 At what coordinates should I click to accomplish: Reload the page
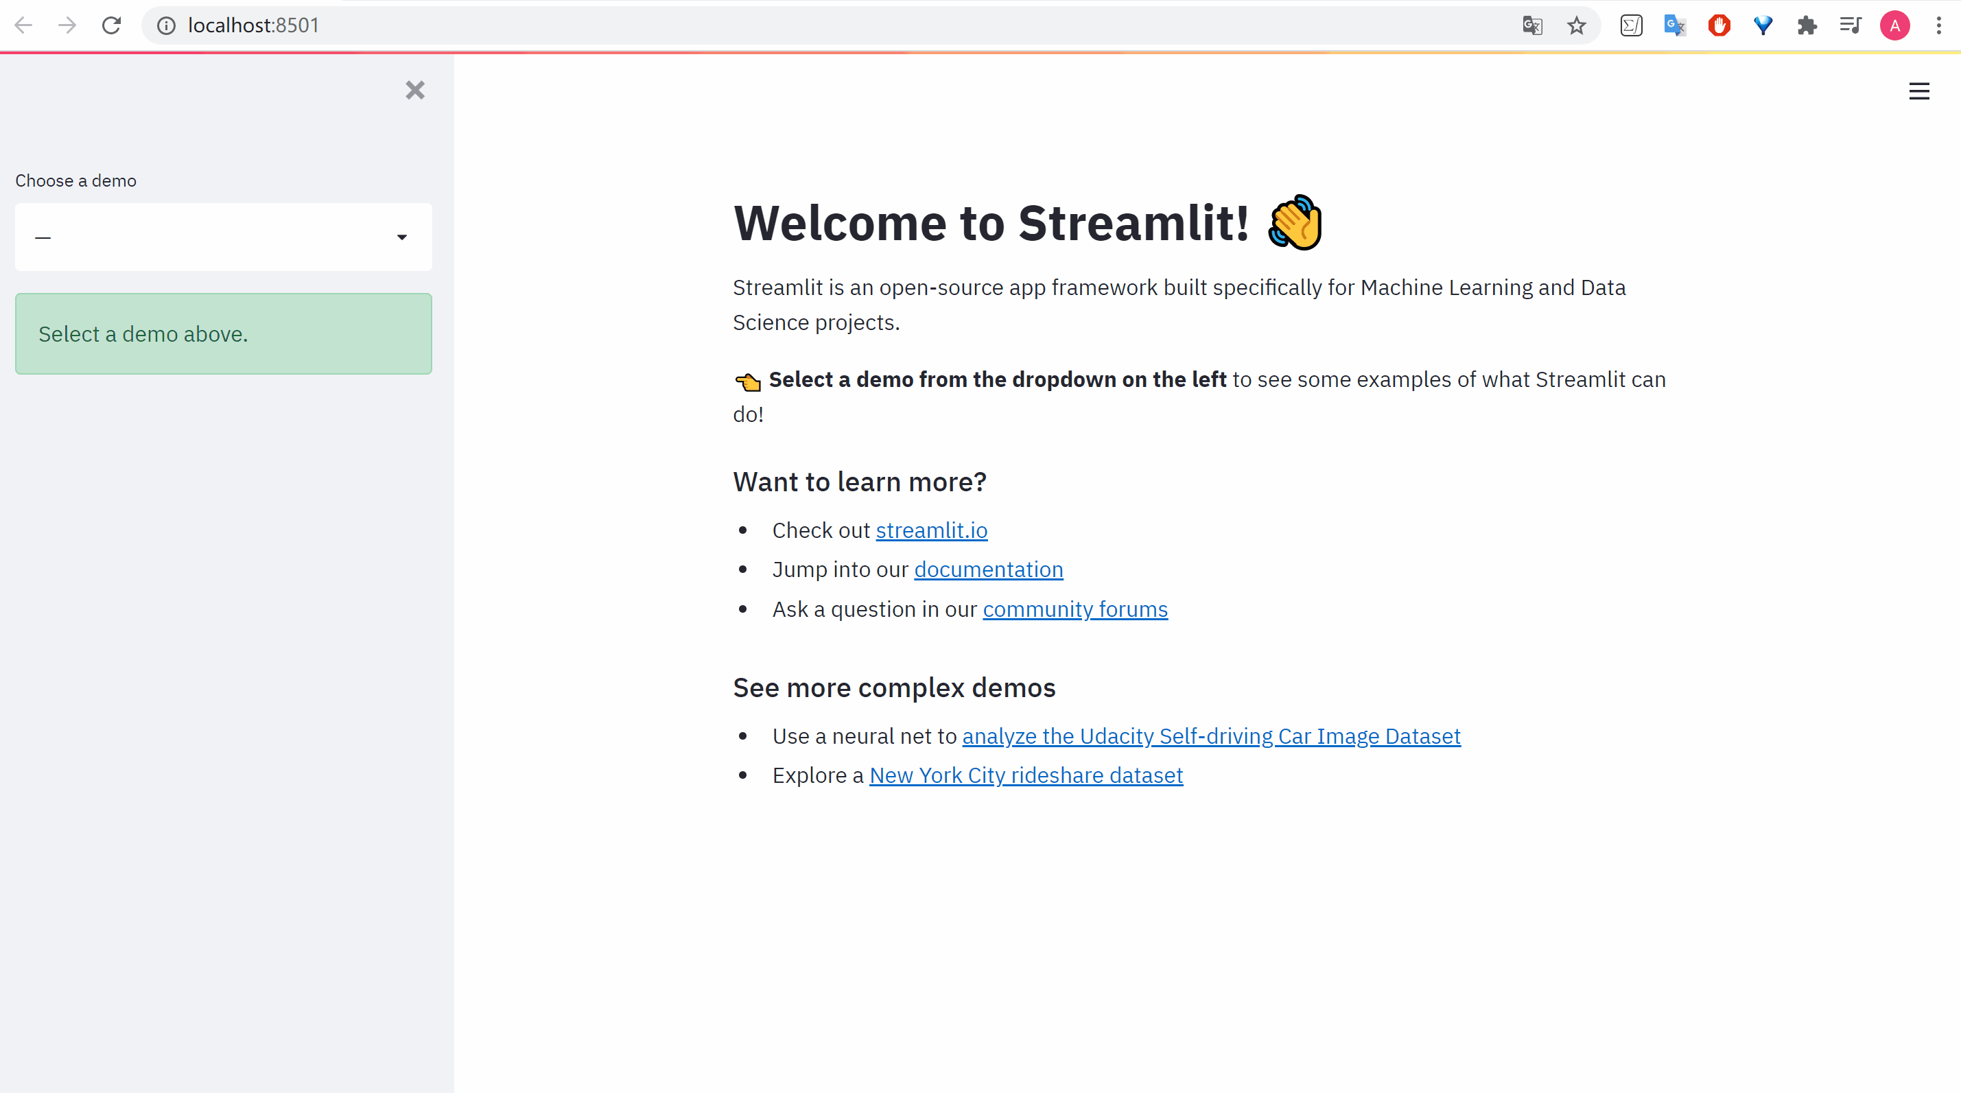point(111,25)
